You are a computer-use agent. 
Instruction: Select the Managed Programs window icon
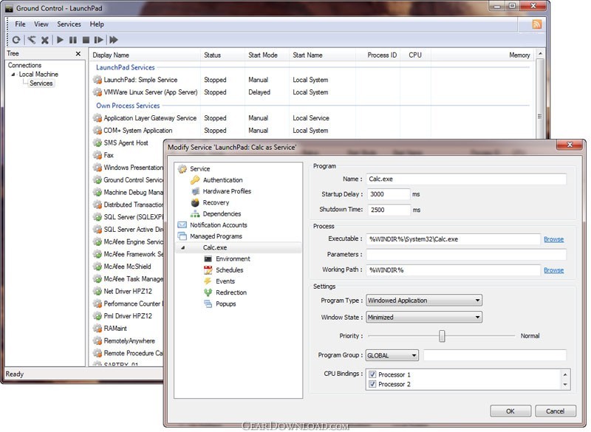(x=182, y=236)
